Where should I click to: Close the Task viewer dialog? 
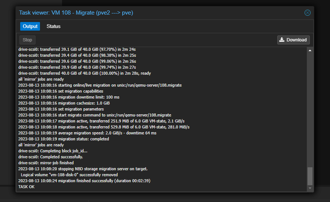pos(307,13)
